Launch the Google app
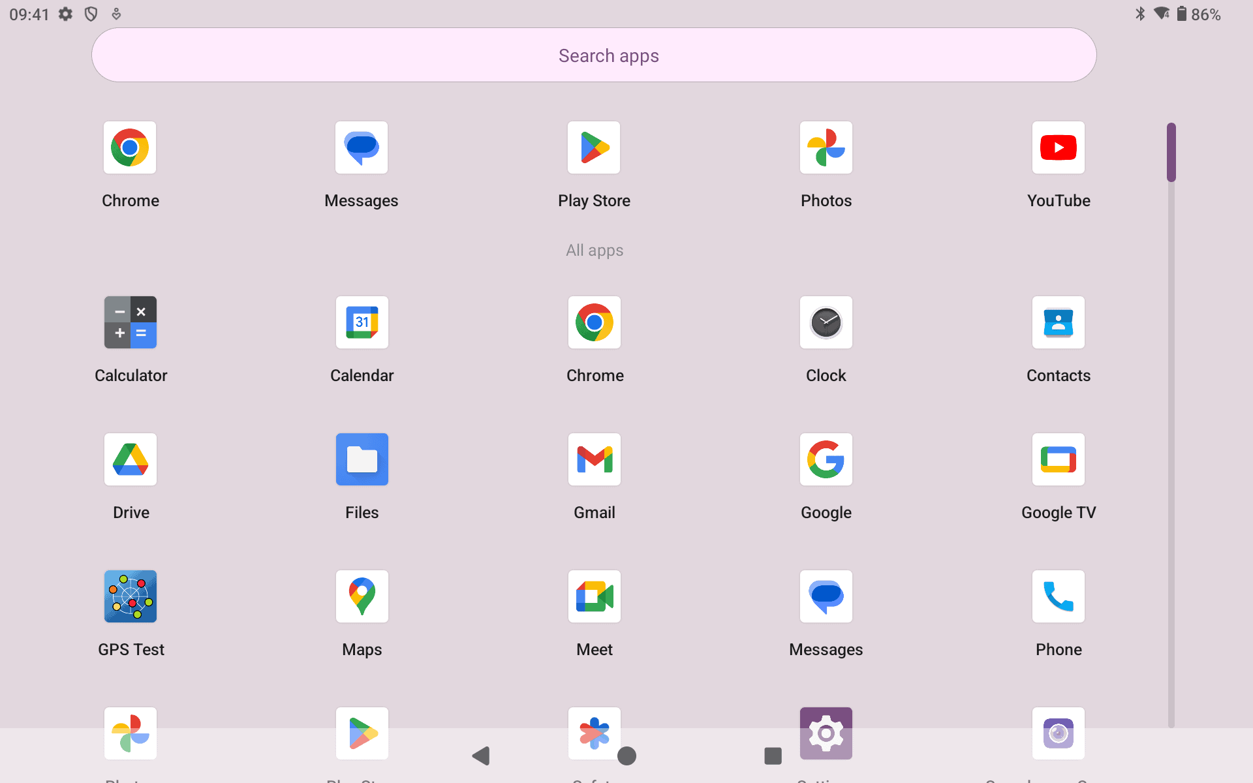Screen dimensions: 1253x783 pyautogui.click(x=826, y=459)
